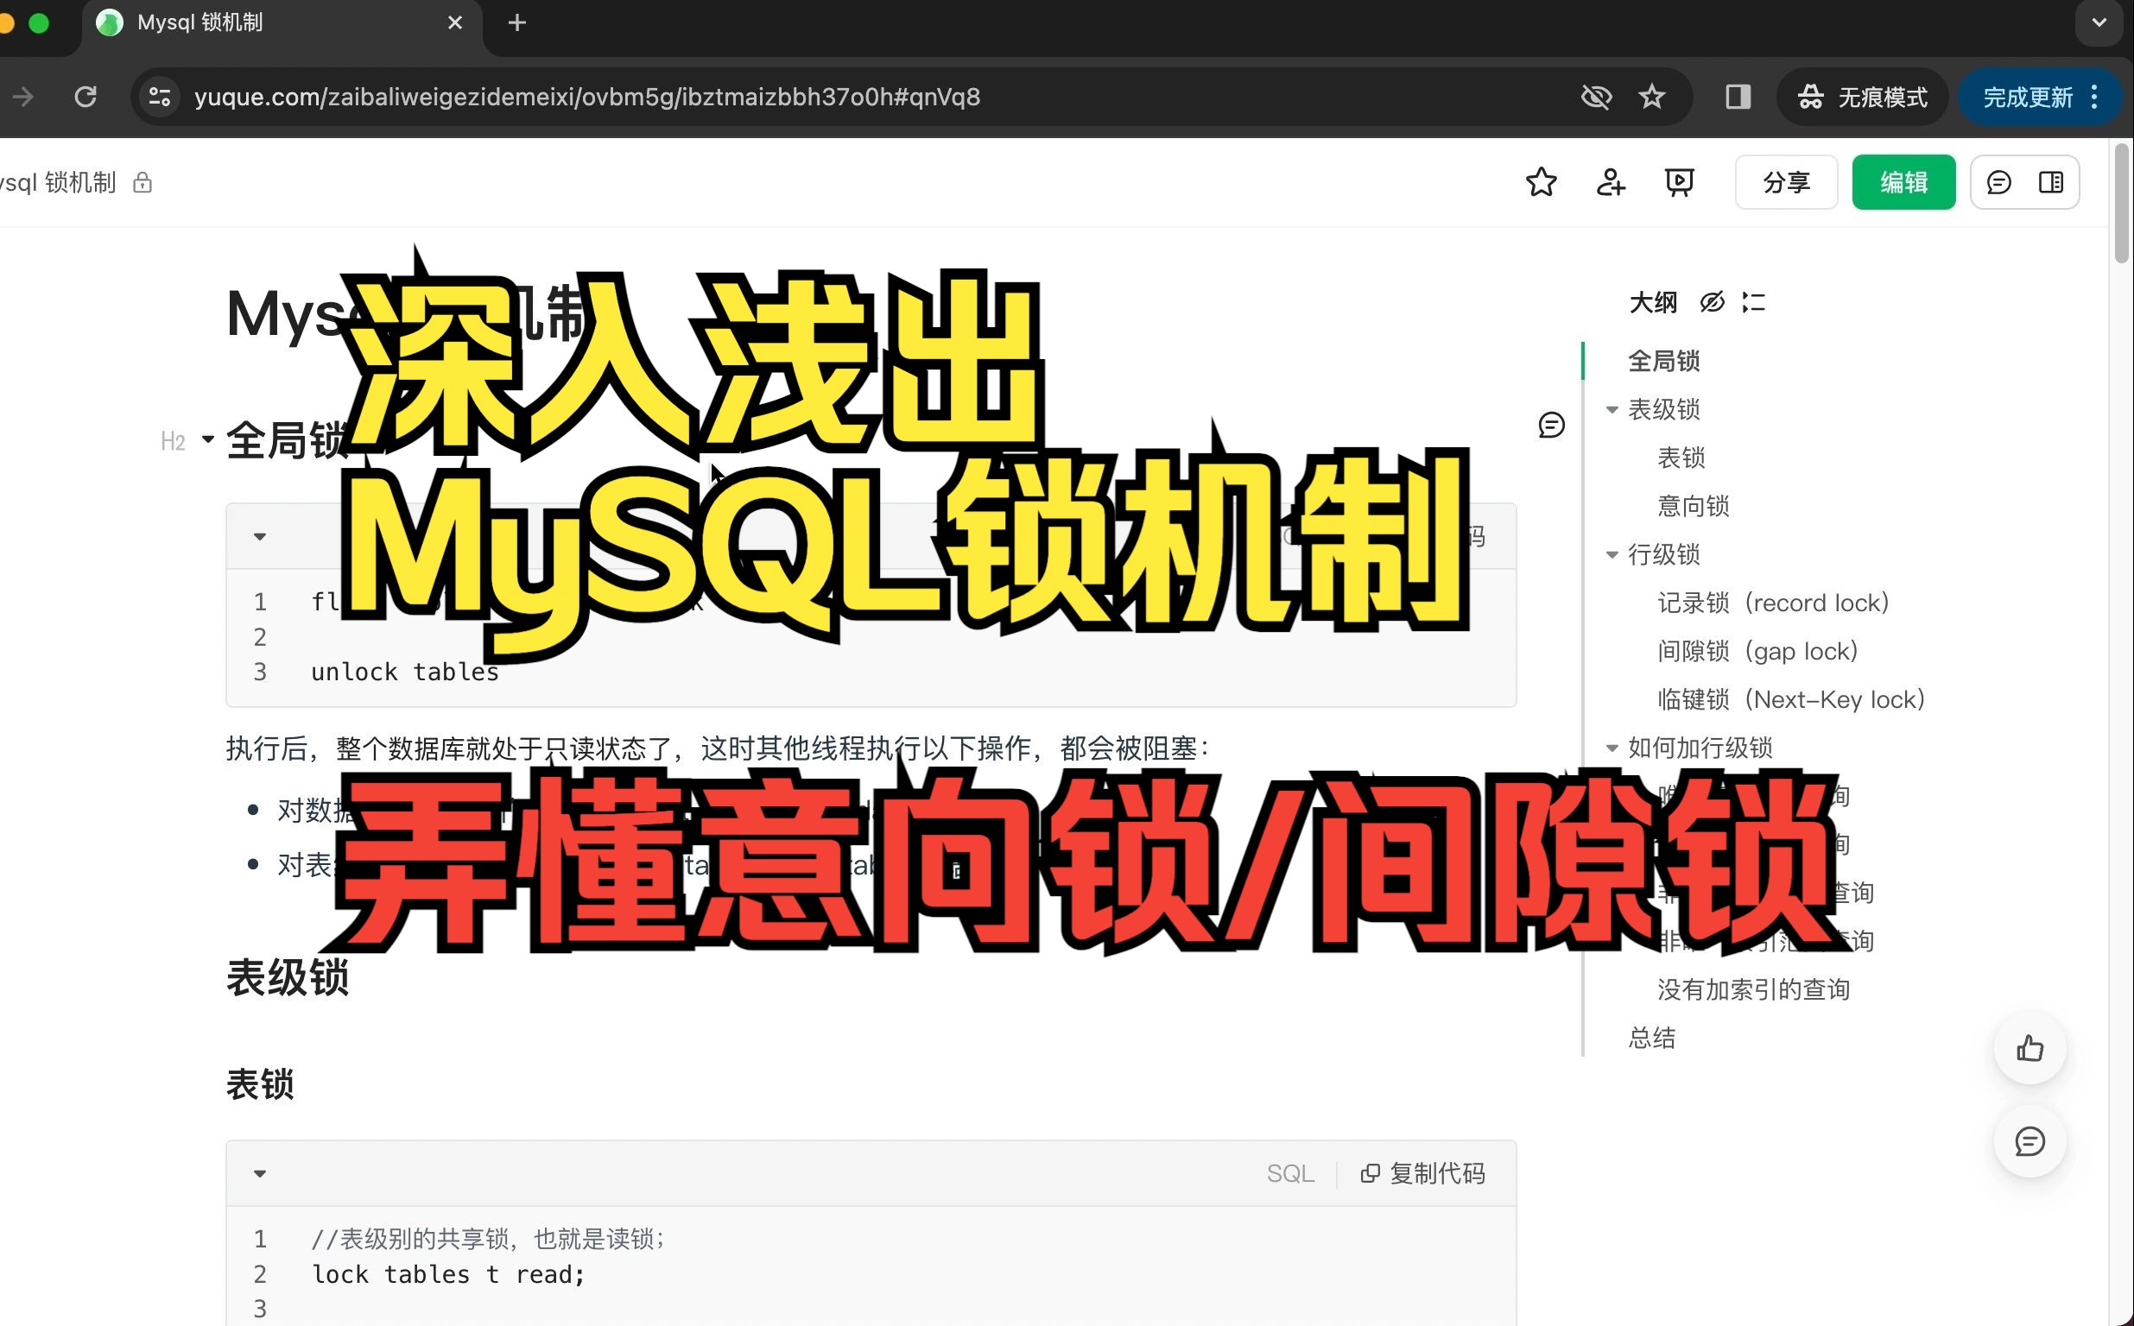Click the H2 heading level marker
Screen dimensions: 2134x1326
pyautogui.click(x=173, y=441)
